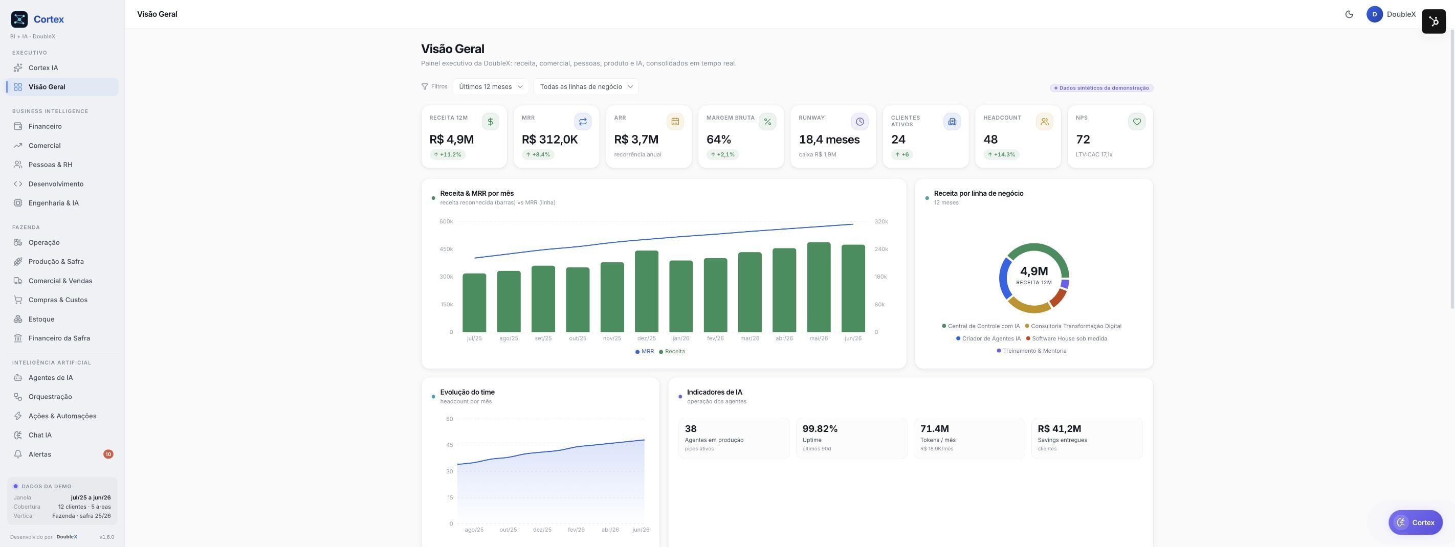Open the Últimos 12 meses period dropdown
The width and height of the screenshot is (1455, 547).
tap(490, 87)
